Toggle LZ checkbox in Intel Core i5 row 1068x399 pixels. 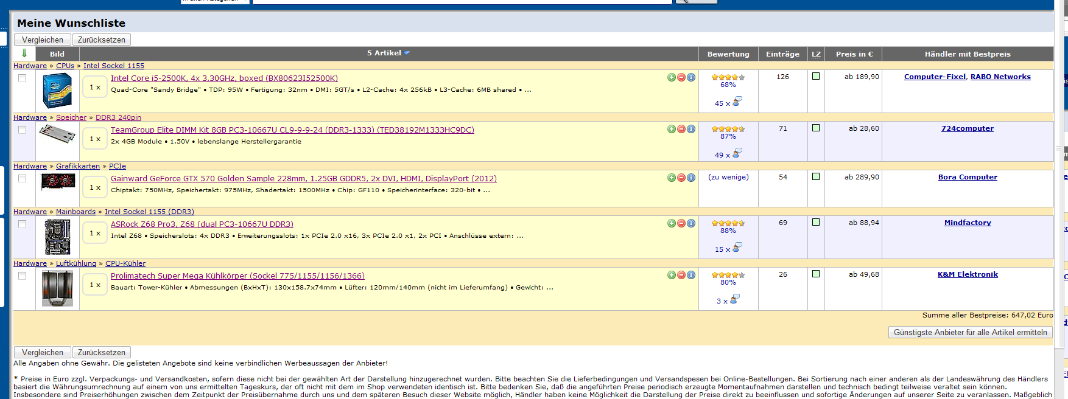pos(816,76)
